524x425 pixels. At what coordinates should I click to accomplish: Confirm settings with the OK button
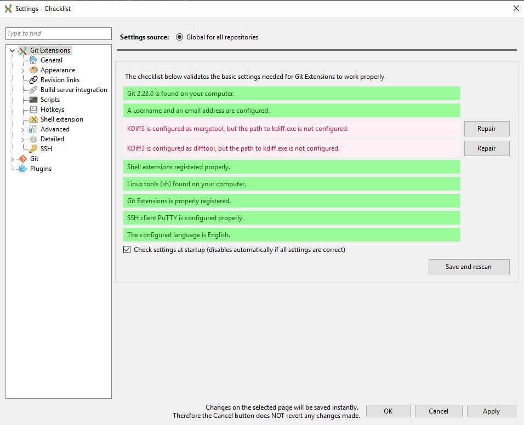point(388,411)
